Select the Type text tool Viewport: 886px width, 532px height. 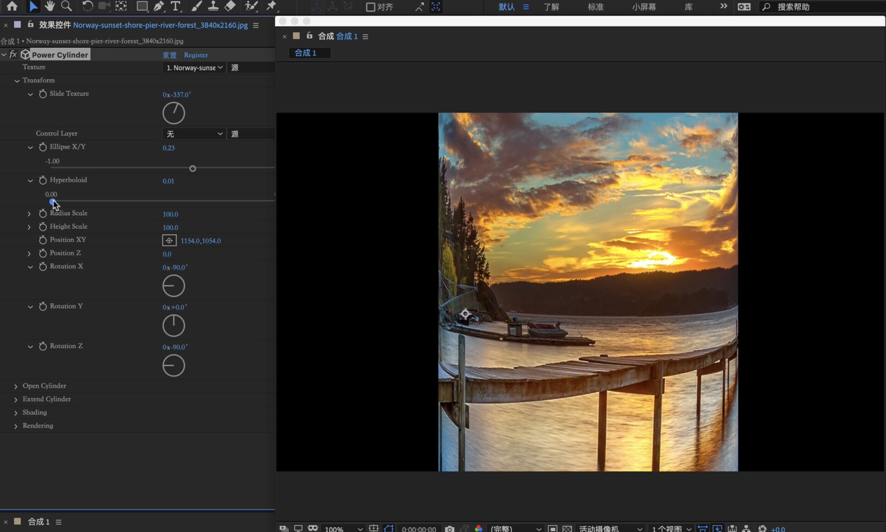[x=175, y=6]
